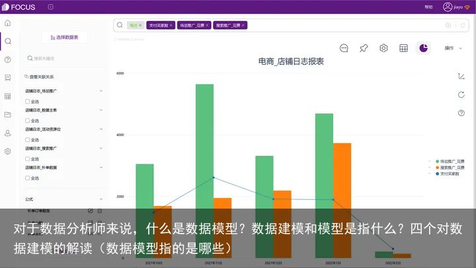Collapse the 公式 formula section
Image resolution: width=476 pixels, height=268 pixels.
click(x=101, y=199)
